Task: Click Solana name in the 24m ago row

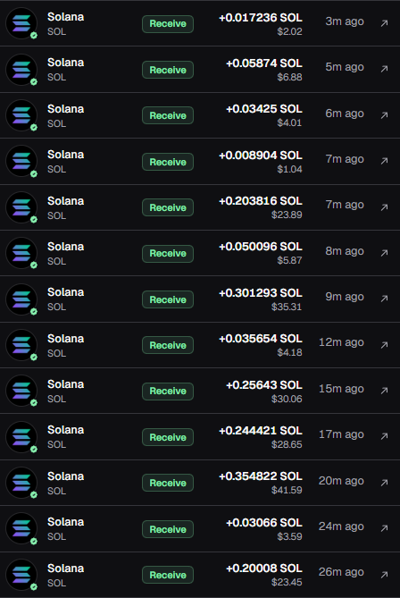Action: point(65,522)
